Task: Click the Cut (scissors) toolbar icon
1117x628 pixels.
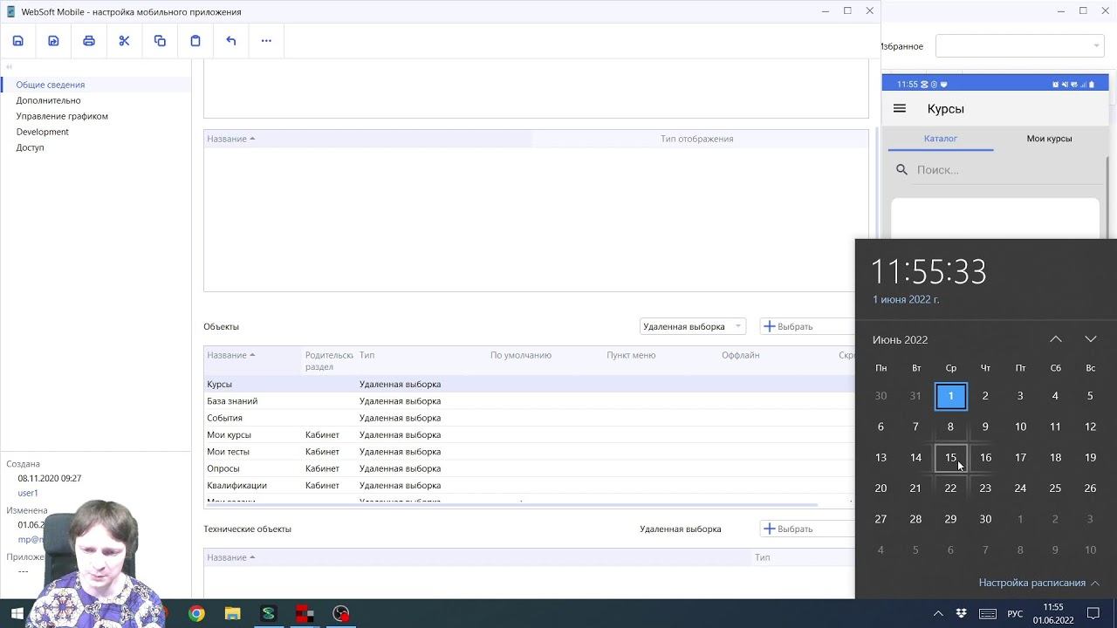Action: [124, 41]
